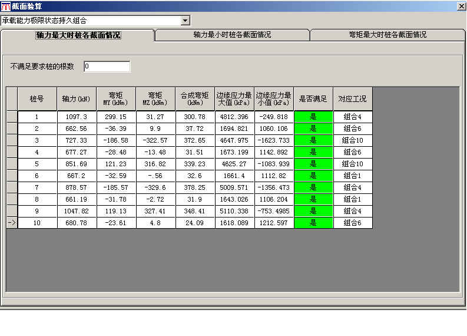
Task: Click the 是否满足 column header
Action: click(313, 99)
